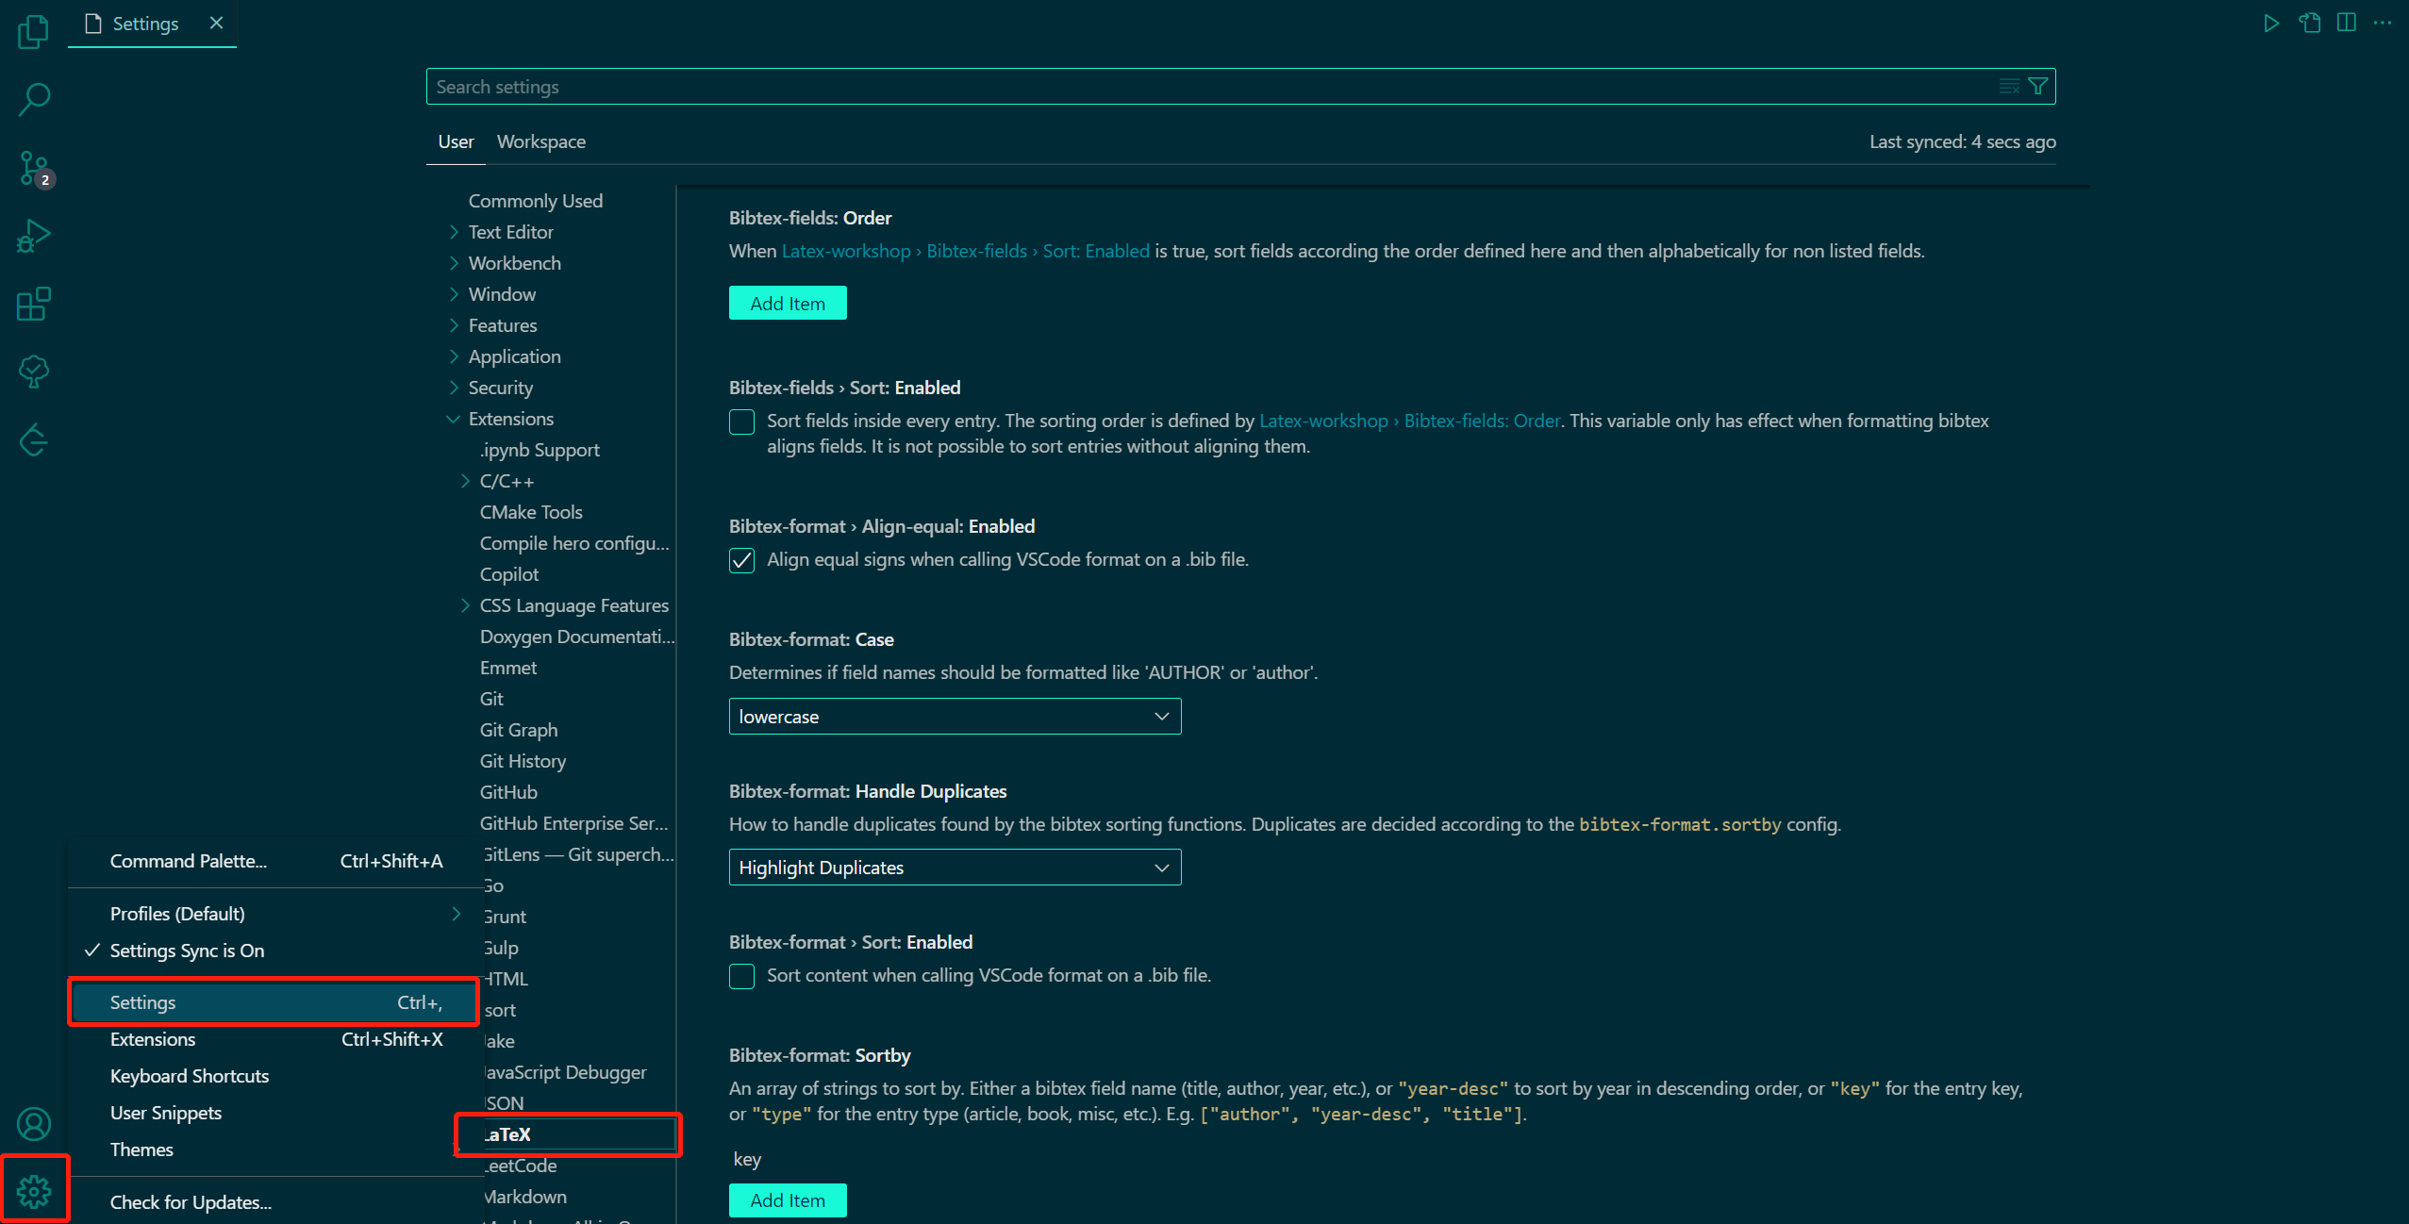Viewport: 2409px width, 1224px height.
Task: Click the Accounts icon in activity bar
Action: (33, 1123)
